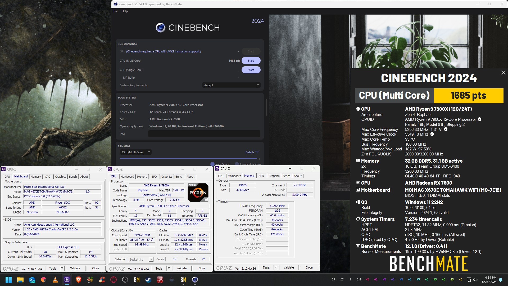This screenshot has height=286, width=508.
Task: Open CPU tab in Memory CPU-Z window
Action: tap(221, 176)
